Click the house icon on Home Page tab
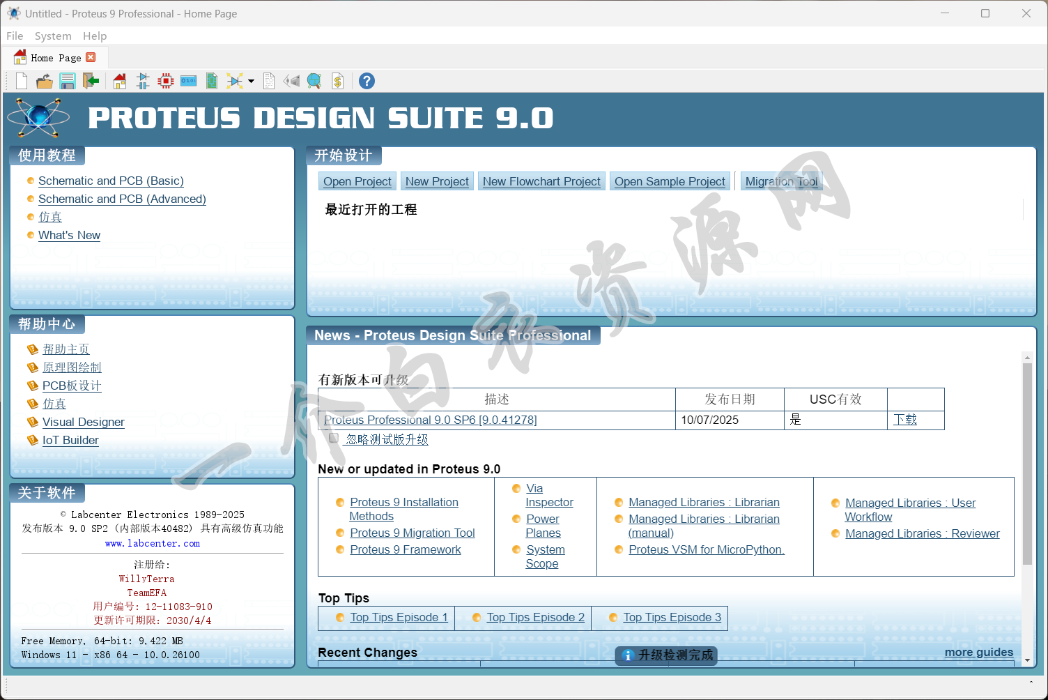Image resolution: width=1048 pixels, height=700 pixels. [20, 57]
